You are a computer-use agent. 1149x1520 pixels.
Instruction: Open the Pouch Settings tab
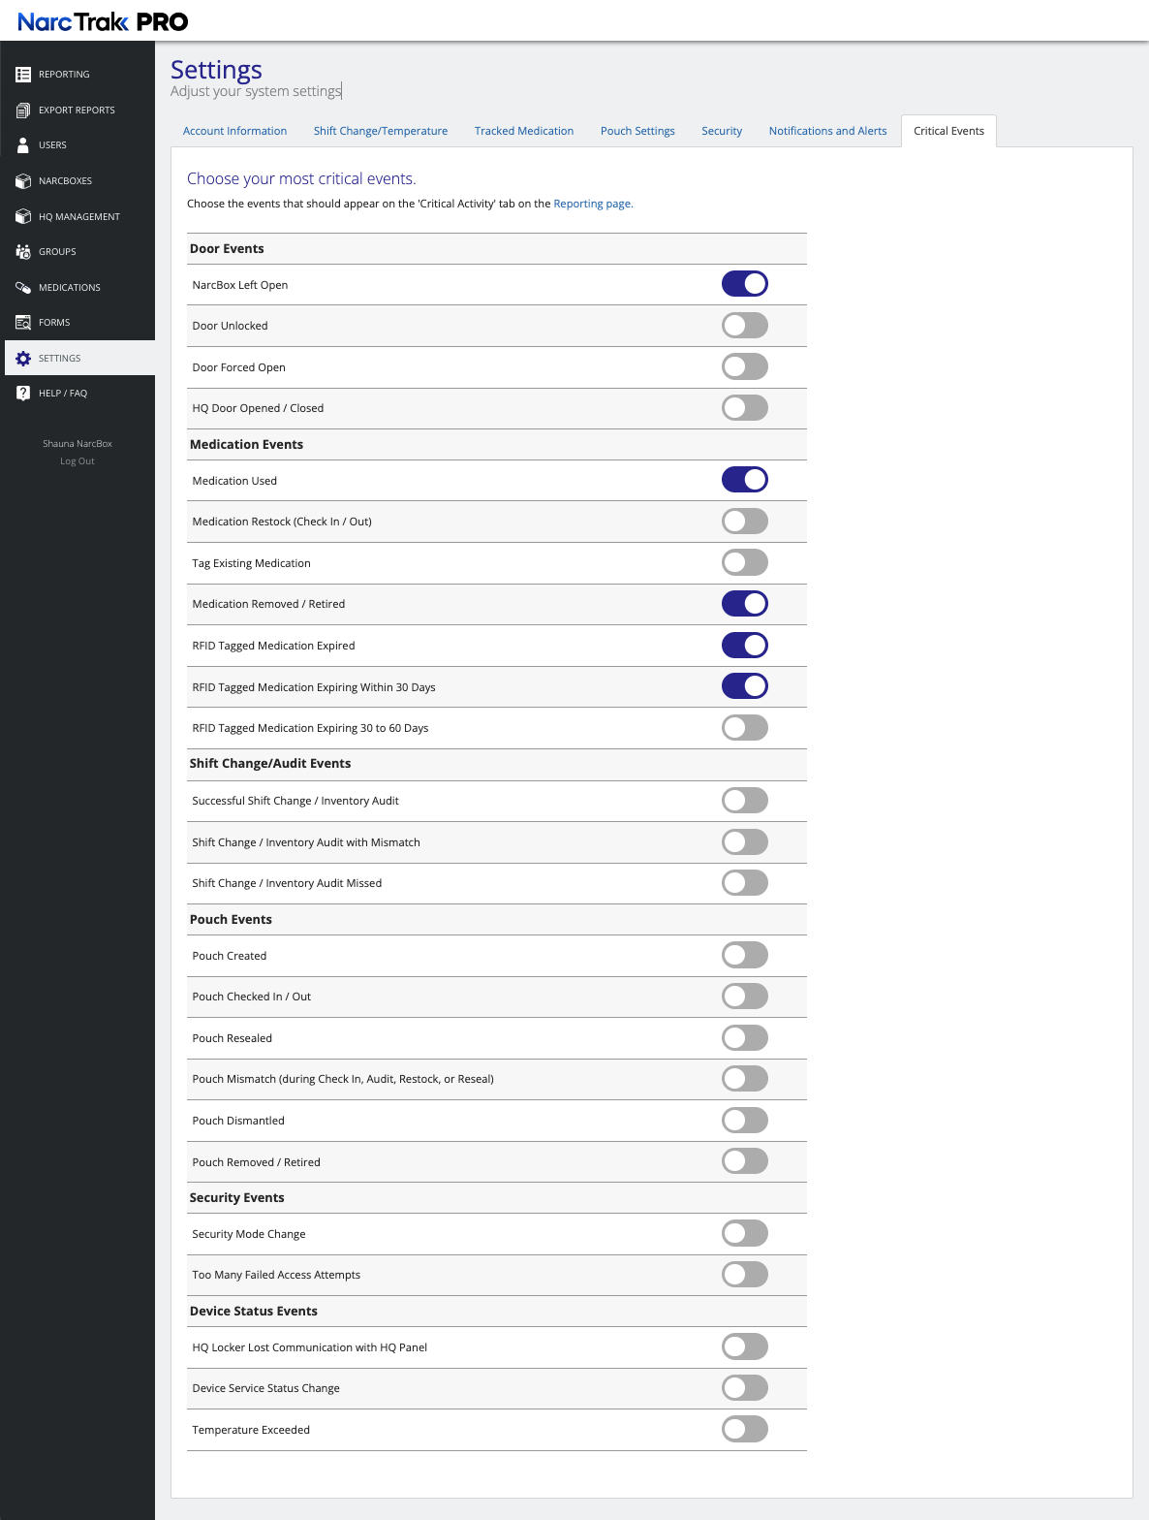637,131
